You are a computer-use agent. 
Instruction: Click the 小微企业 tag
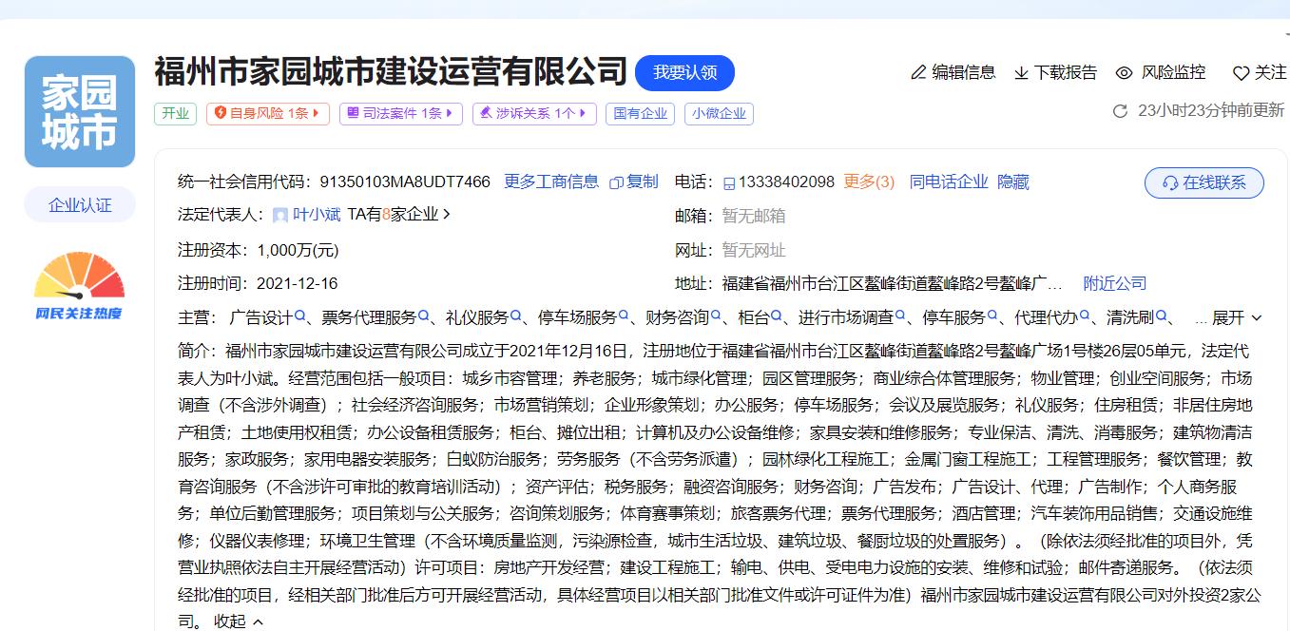click(719, 113)
